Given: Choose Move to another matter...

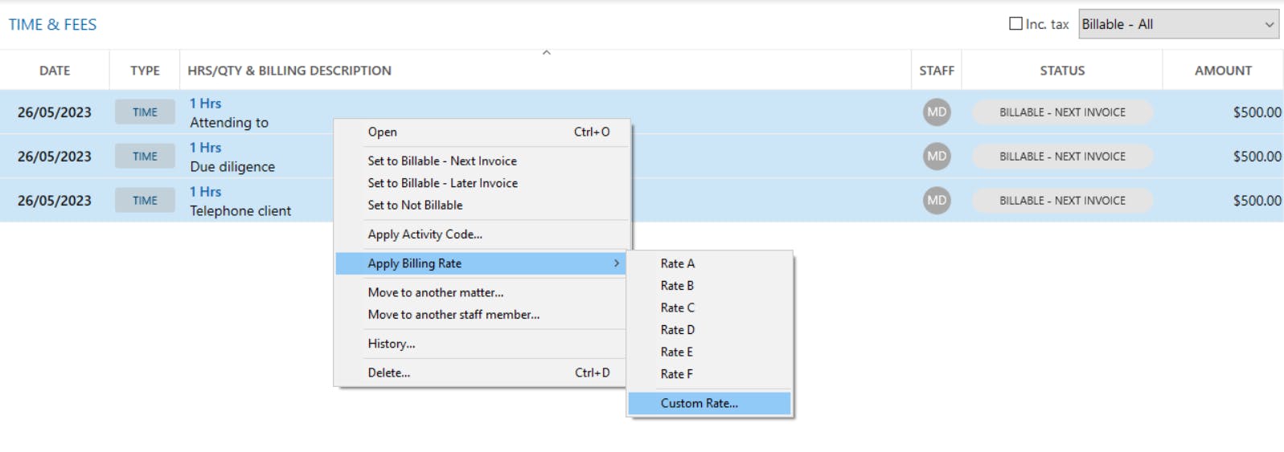Looking at the screenshot, I should (x=436, y=292).
